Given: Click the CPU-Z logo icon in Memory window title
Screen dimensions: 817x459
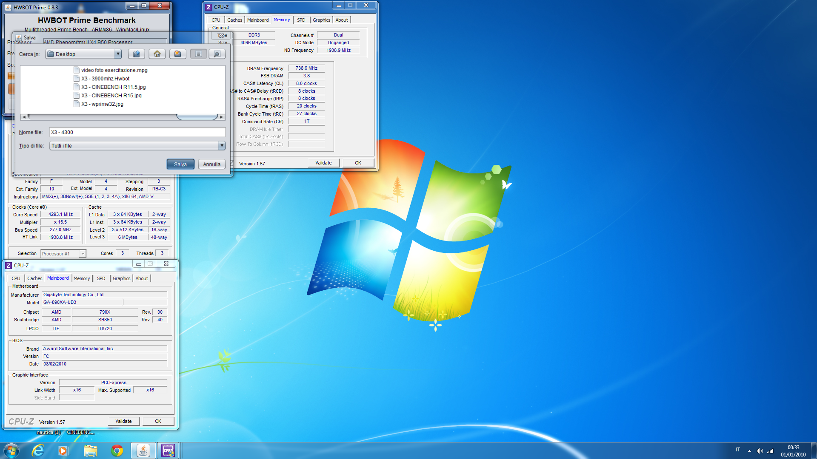Looking at the screenshot, I should (209, 7).
